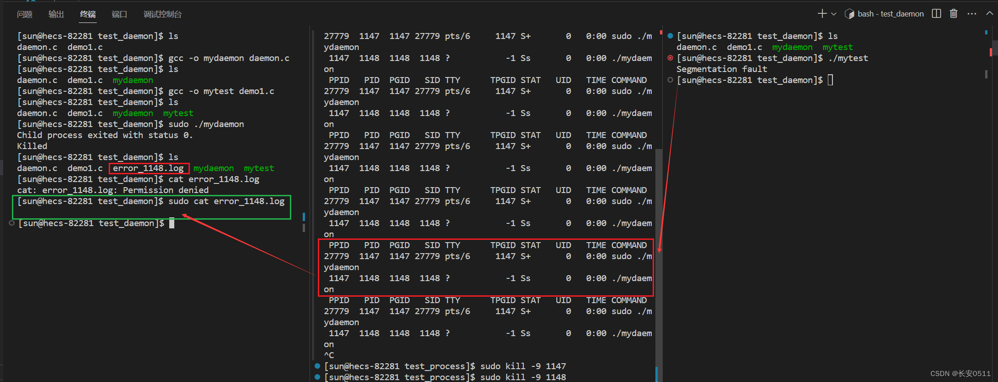Switch to the 输出 tab
This screenshot has height=382, width=998.
pos(56,14)
